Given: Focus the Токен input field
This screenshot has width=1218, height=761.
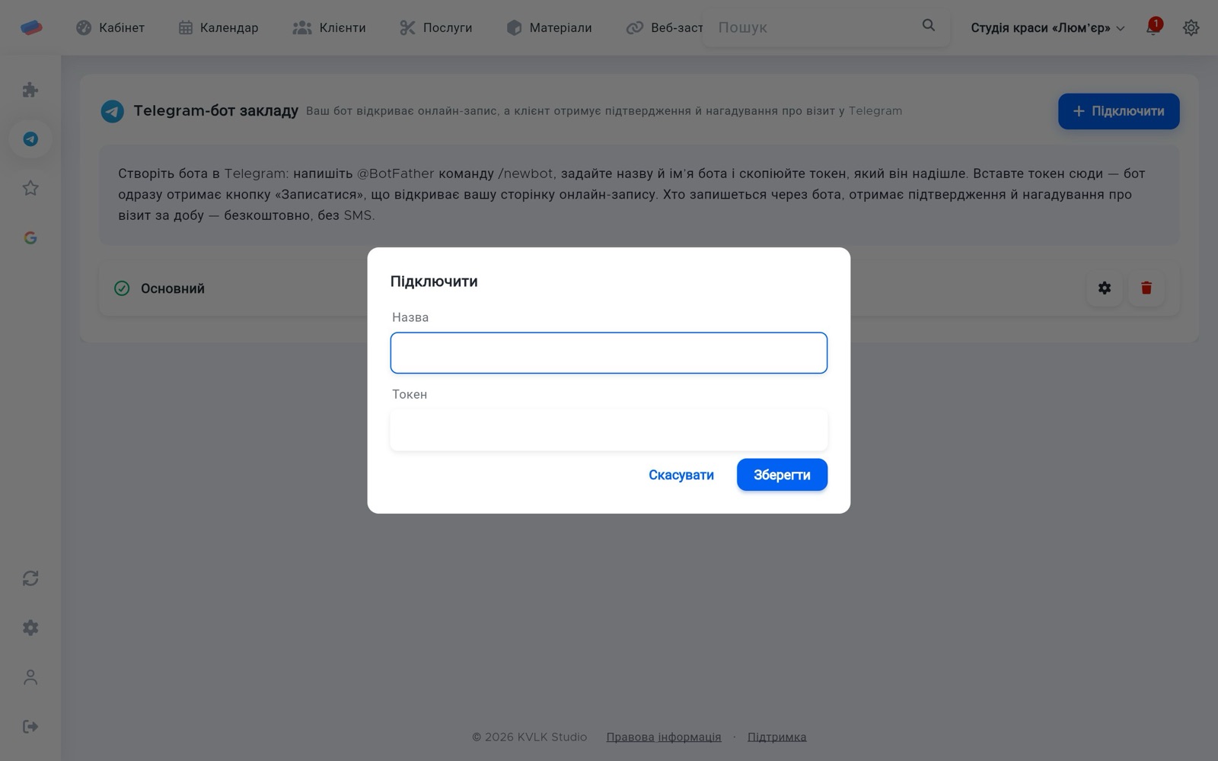Looking at the screenshot, I should 609,430.
